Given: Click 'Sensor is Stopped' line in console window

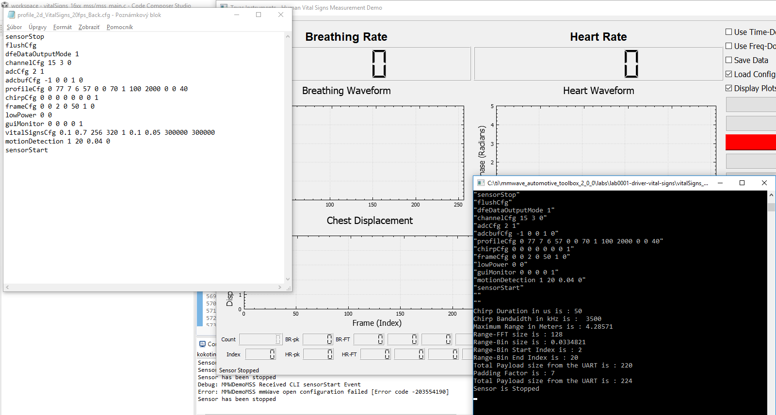Looking at the screenshot, I should pyautogui.click(x=506, y=389).
